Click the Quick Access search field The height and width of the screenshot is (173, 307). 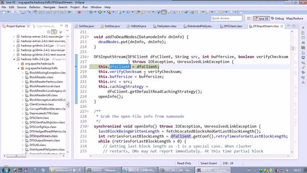(226, 18)
